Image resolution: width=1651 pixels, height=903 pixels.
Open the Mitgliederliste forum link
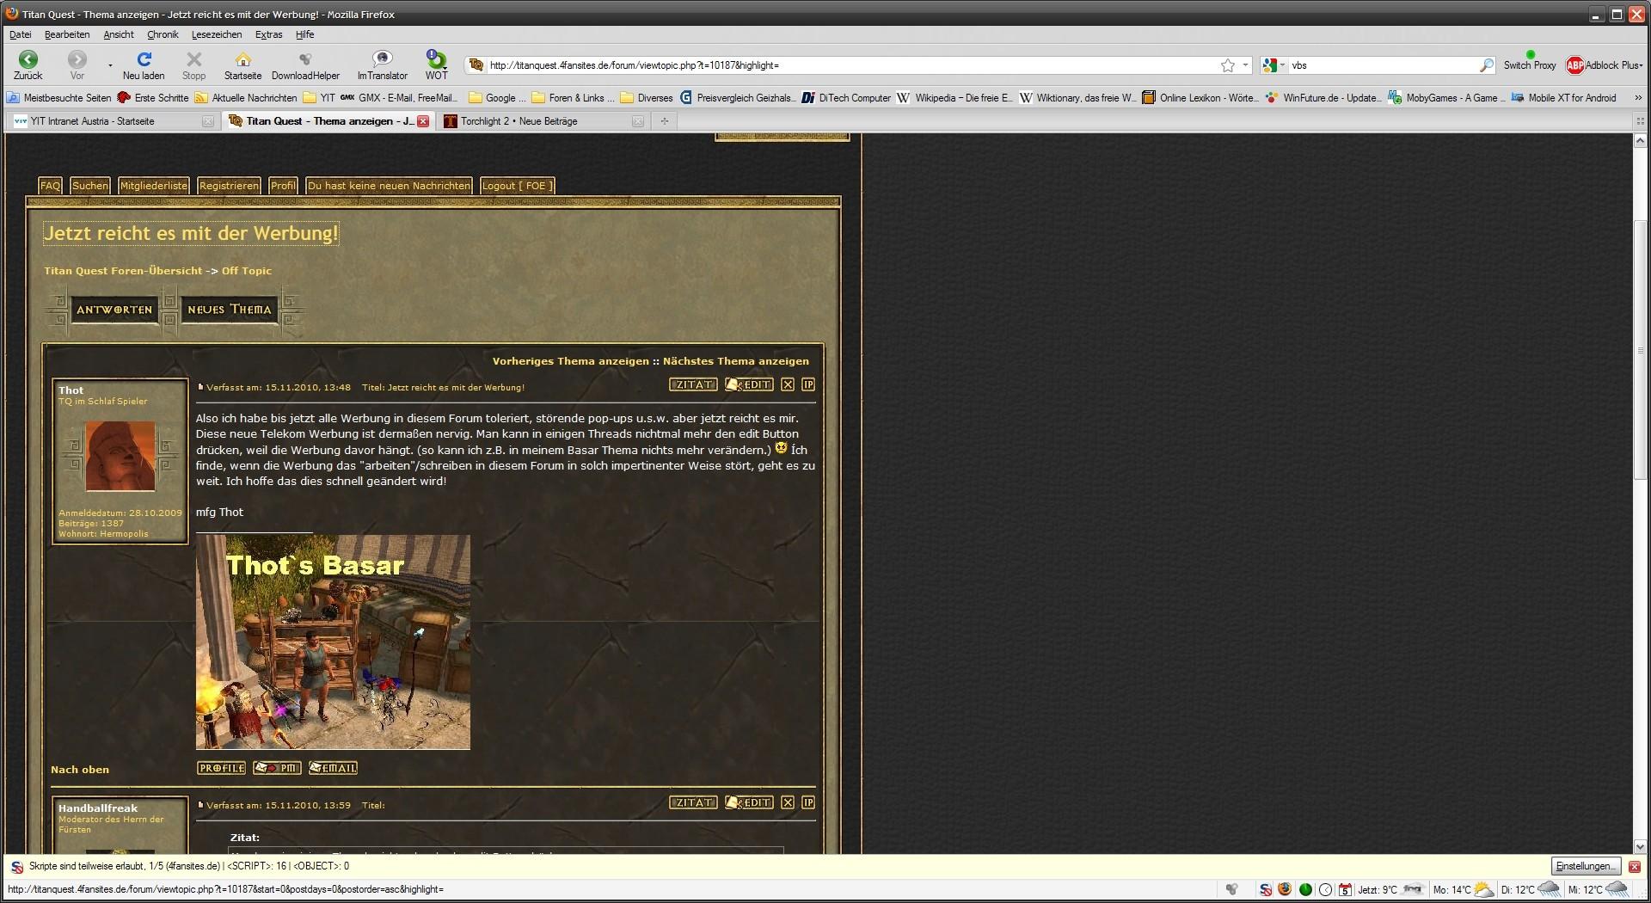pos(153,186)
